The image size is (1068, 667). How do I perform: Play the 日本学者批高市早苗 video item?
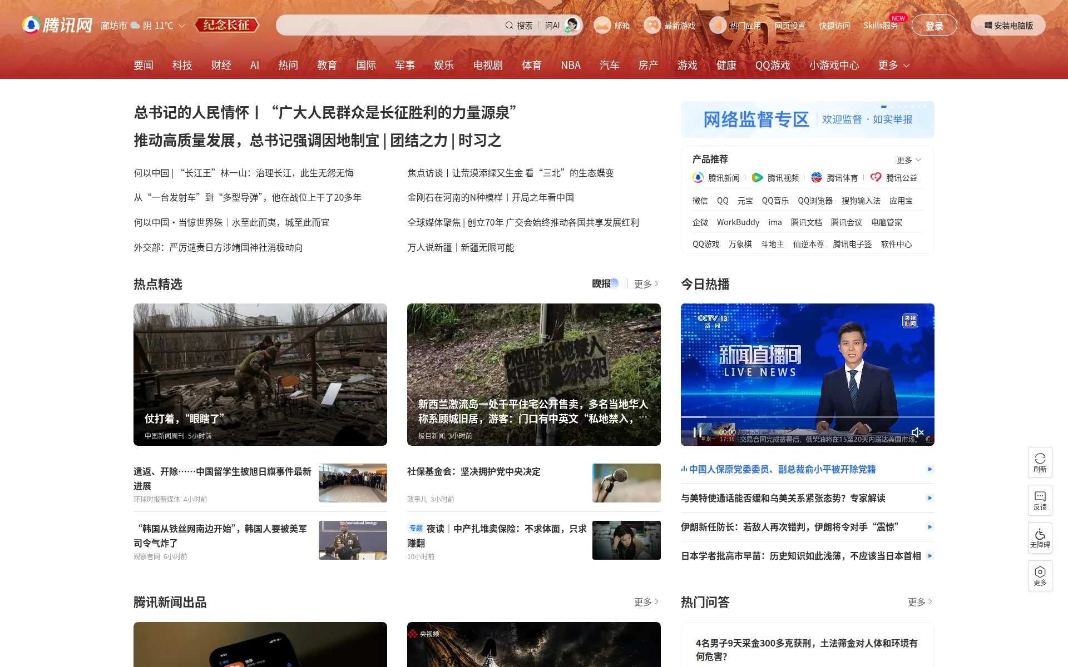[x=929, y=556]
